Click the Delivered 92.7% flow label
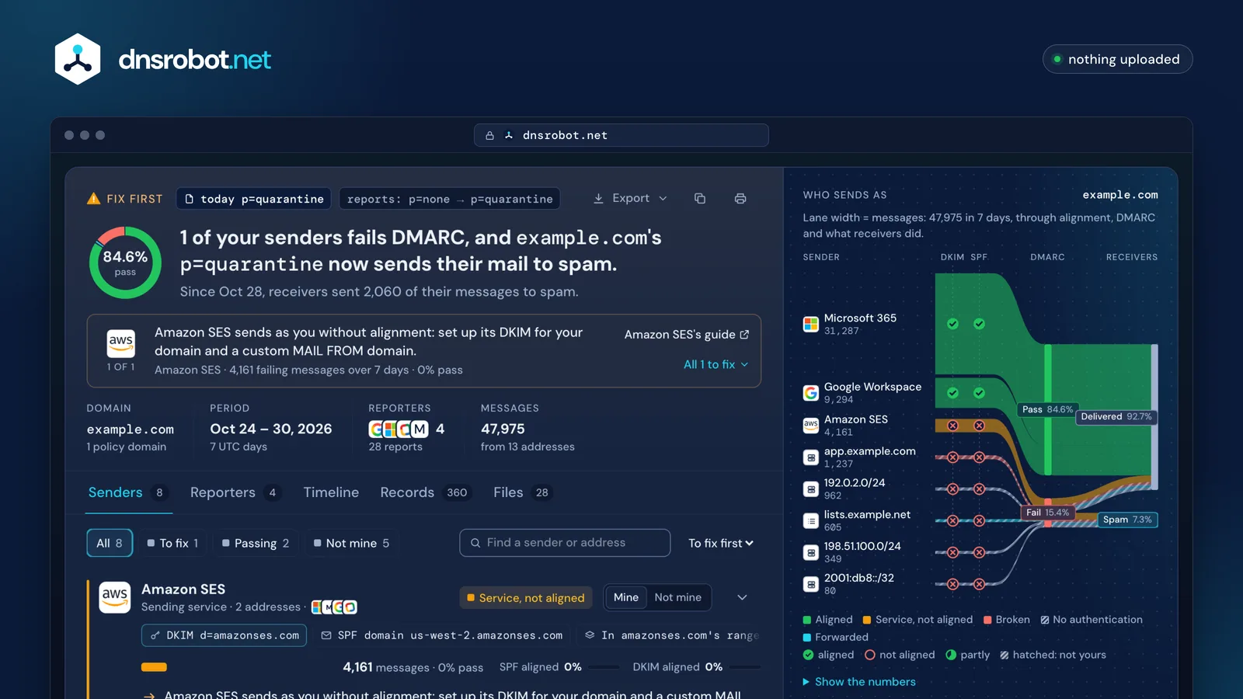This screenshot has width=1243, height=699. 1116,416
